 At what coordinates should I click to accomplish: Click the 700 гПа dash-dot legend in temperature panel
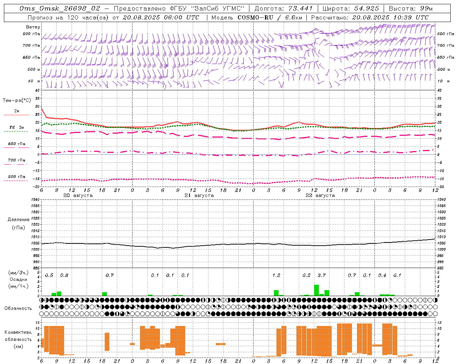point(16,164)
